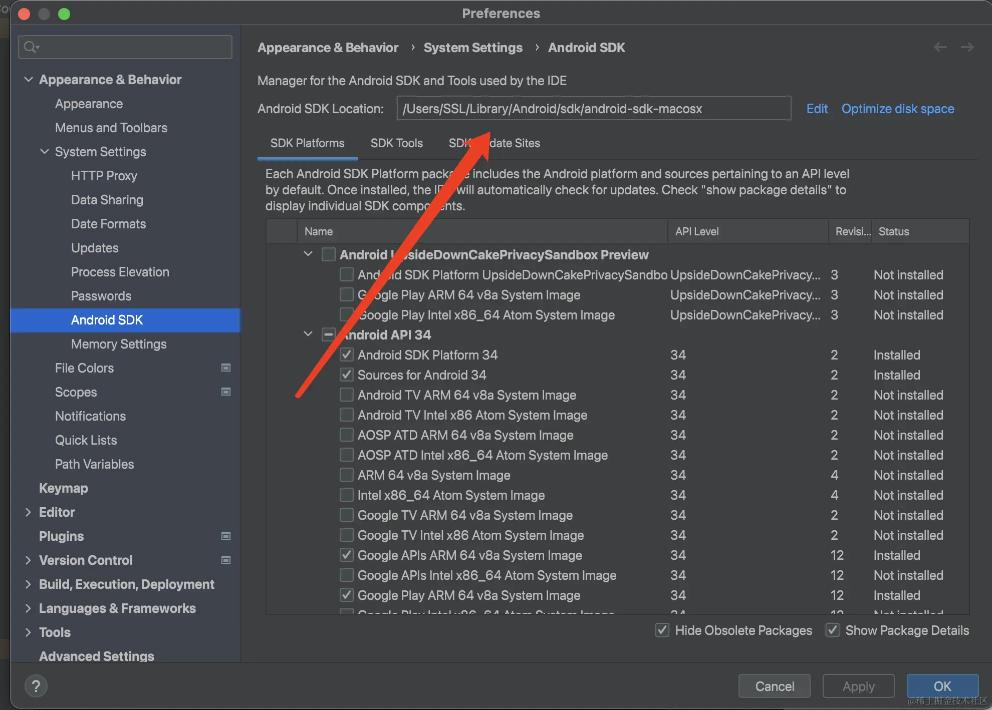Viewport: 992px width, 710px height.
Task: Click the Android SDK Location field
Action: coord(593,109)
